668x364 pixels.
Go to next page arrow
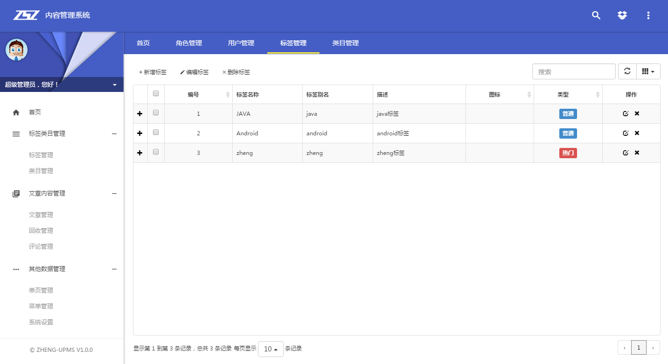click(x=653, y=348)
